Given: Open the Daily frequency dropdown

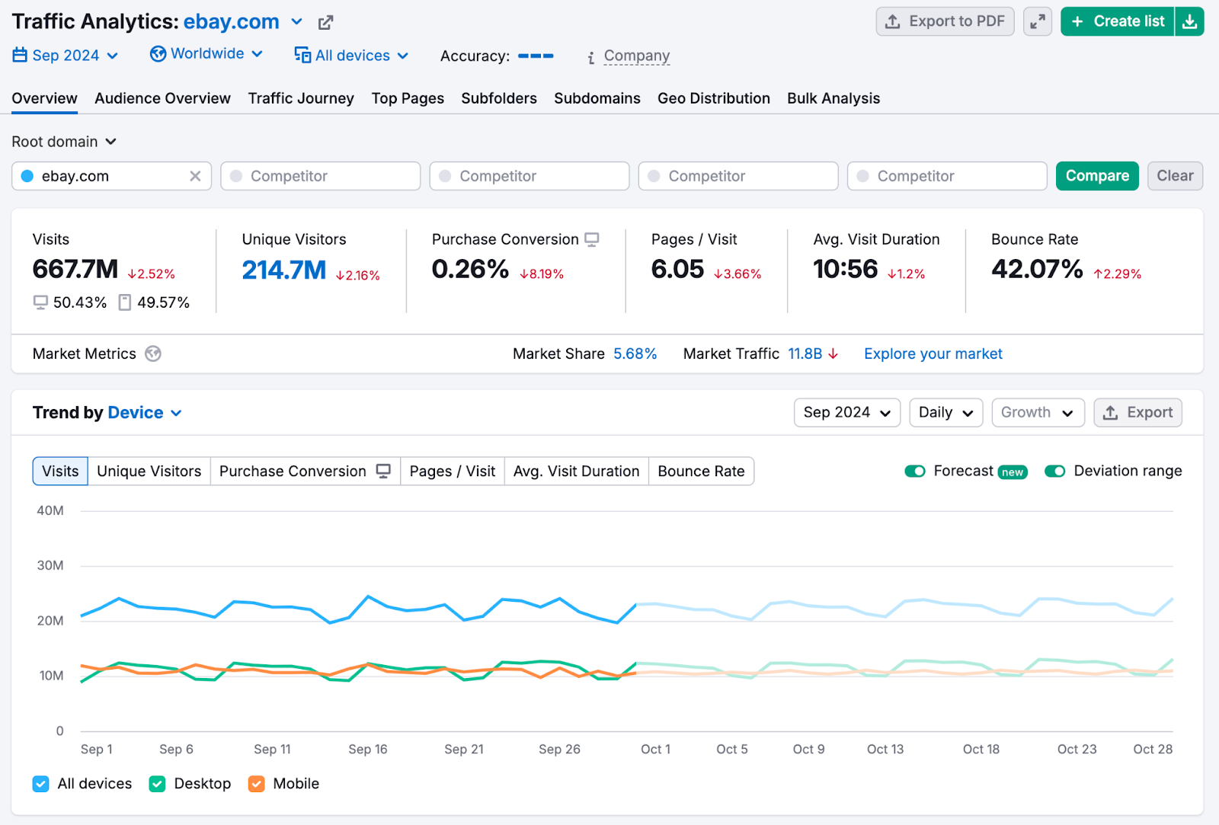Looking at the screenshot, I should (945, 412).
